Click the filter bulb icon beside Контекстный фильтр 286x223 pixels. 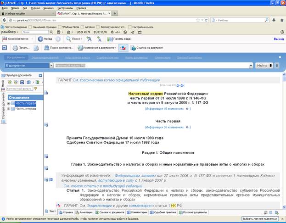click(x=35, y=89)
